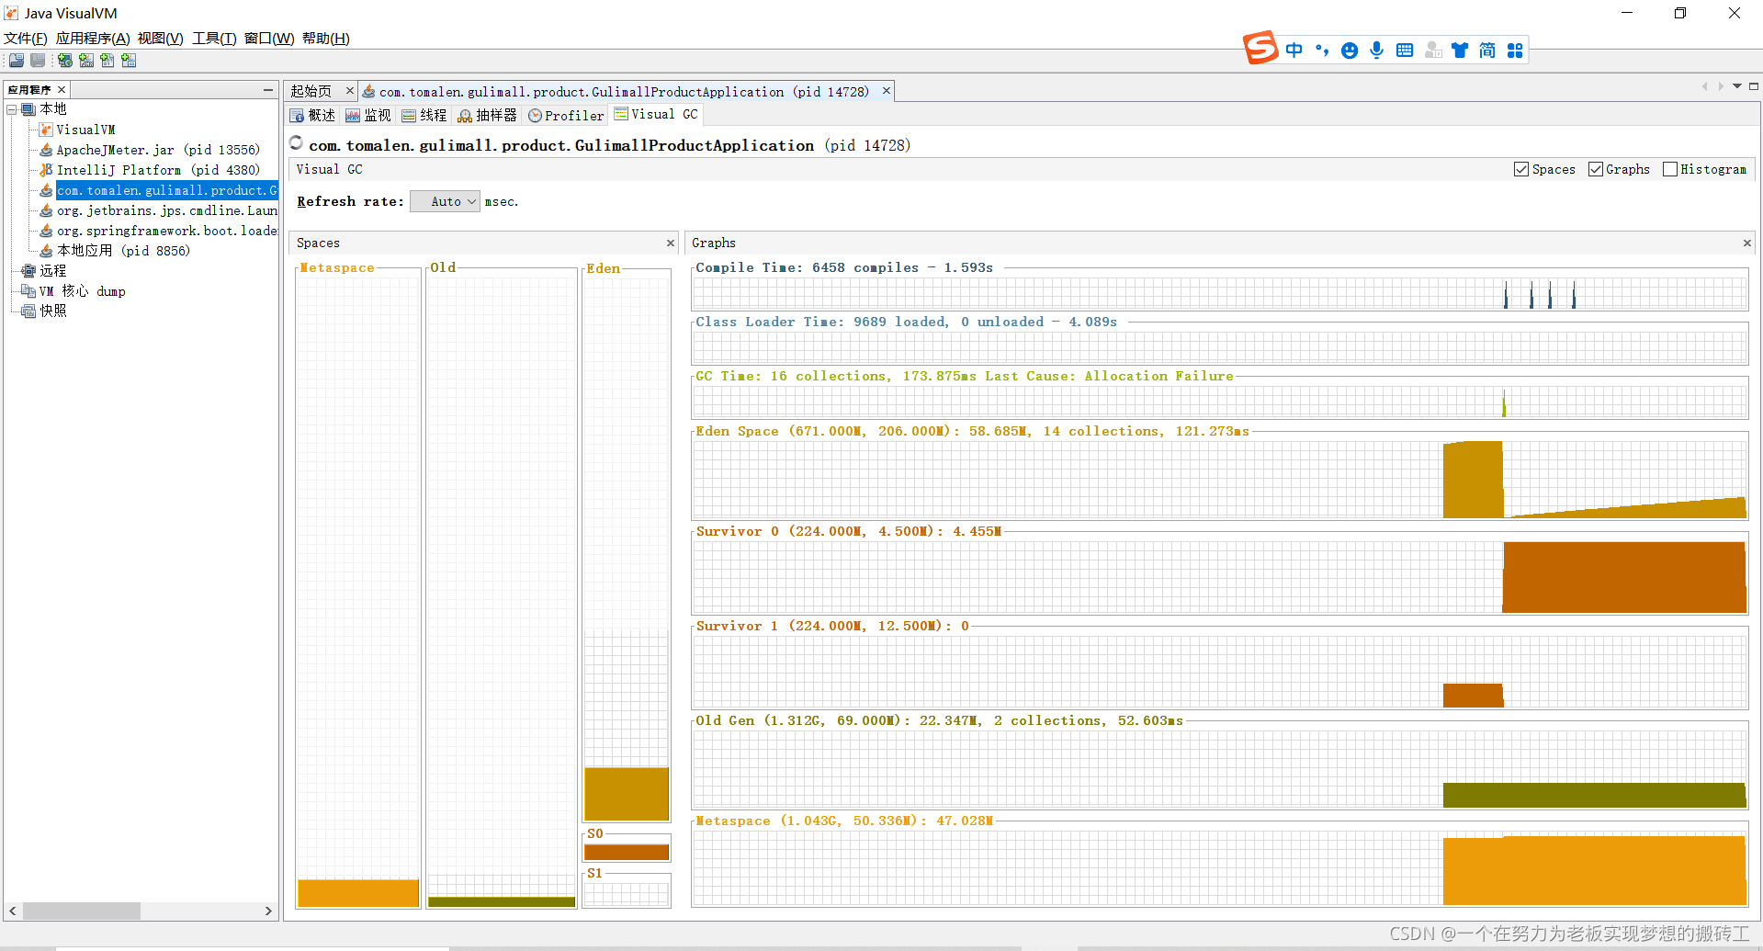Select VisualVM entry in application tree
The height and width of the screenshot is (951, 1763).
pyautogui.click(x=85, y=130)
